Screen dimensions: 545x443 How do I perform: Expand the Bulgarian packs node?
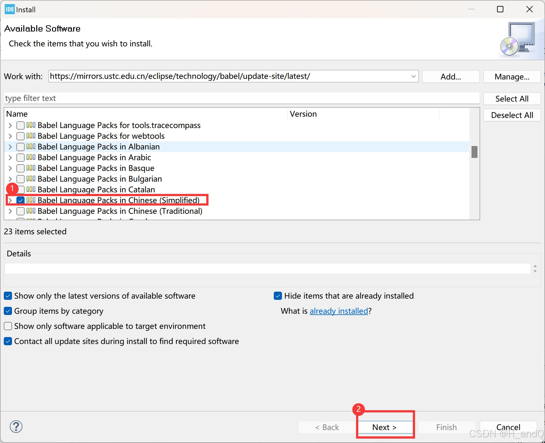10,179
